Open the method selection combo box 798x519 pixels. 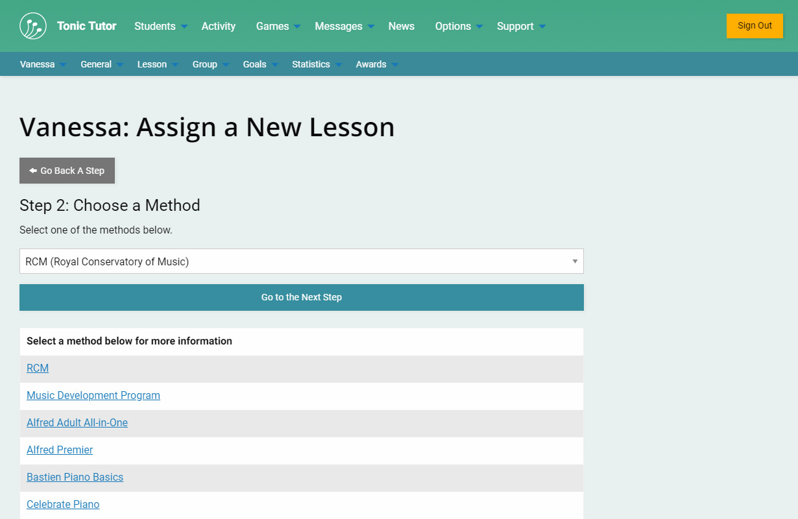[x=301, y=261]
